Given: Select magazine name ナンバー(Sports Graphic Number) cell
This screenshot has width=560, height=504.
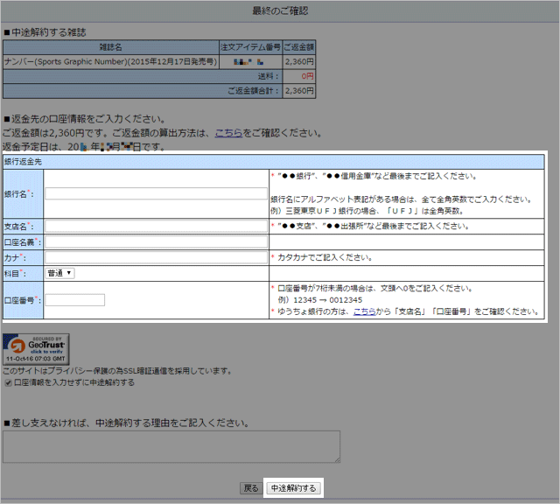Looking at the screenshot, I should point(111,62).
